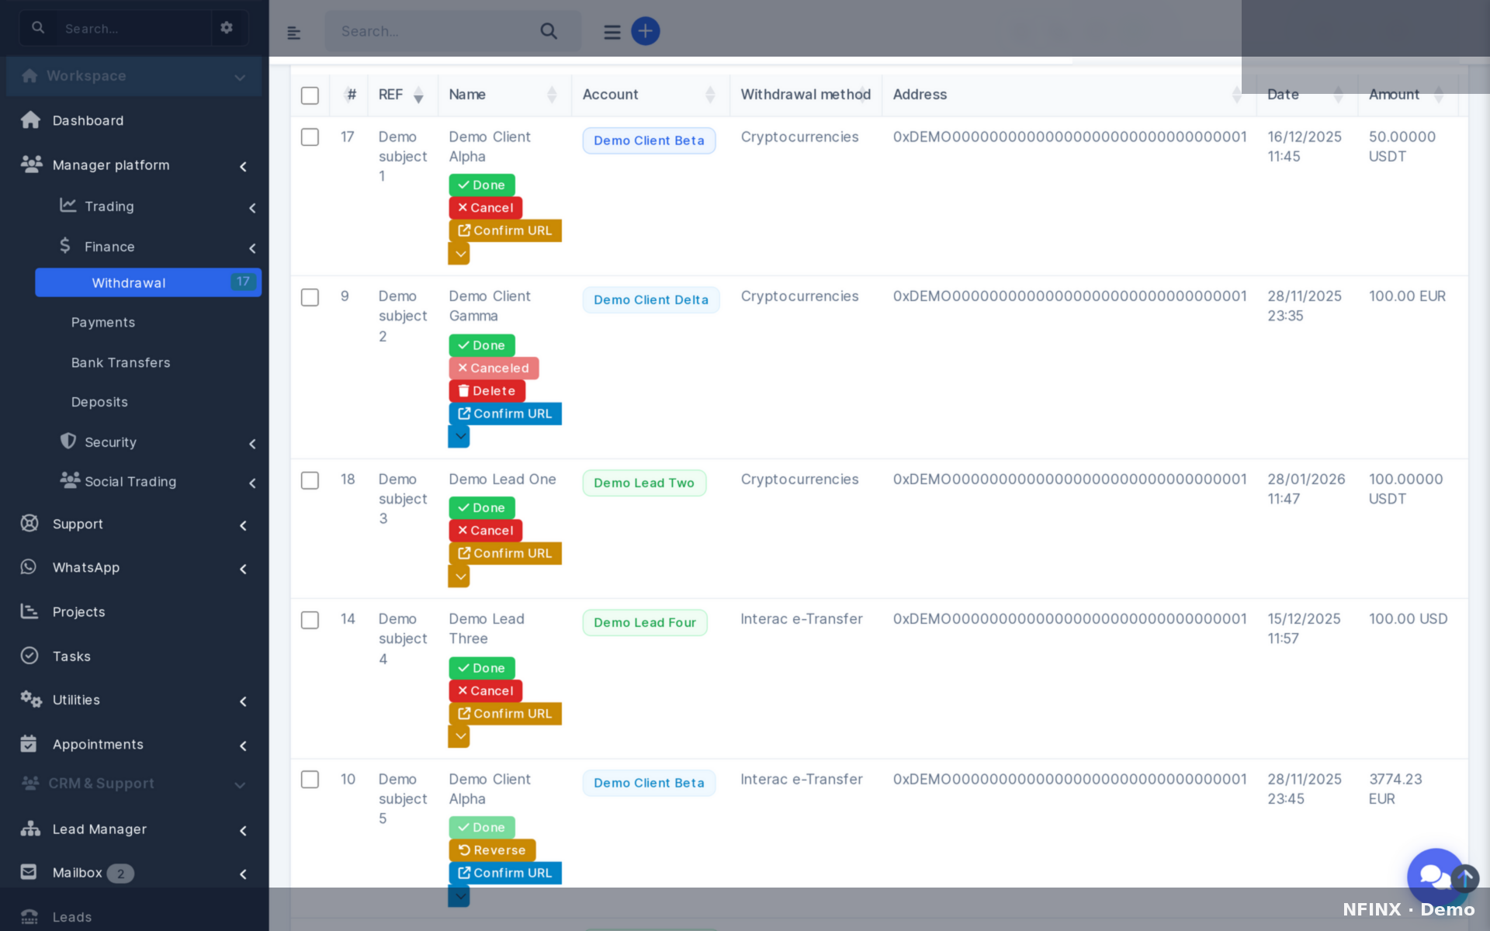Select checkbox for row 17
The image size is (1490, 931).
pos(310,137)
